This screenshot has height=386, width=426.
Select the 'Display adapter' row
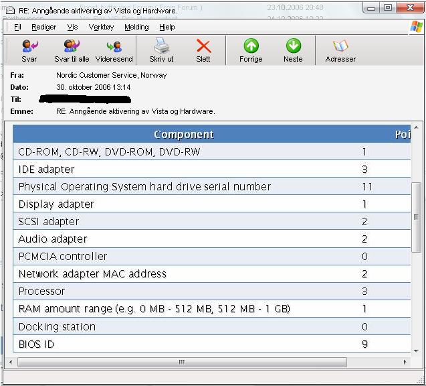pos(211,204)
